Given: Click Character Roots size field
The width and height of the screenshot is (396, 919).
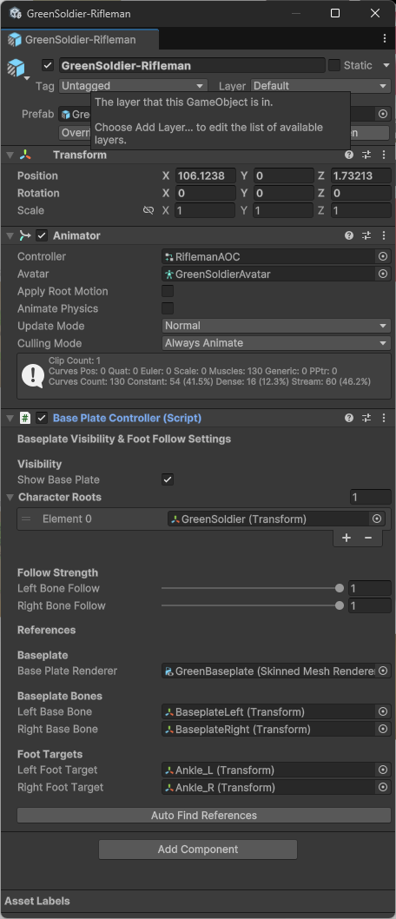Looking at the screenshot, I should tap(370, 497).
